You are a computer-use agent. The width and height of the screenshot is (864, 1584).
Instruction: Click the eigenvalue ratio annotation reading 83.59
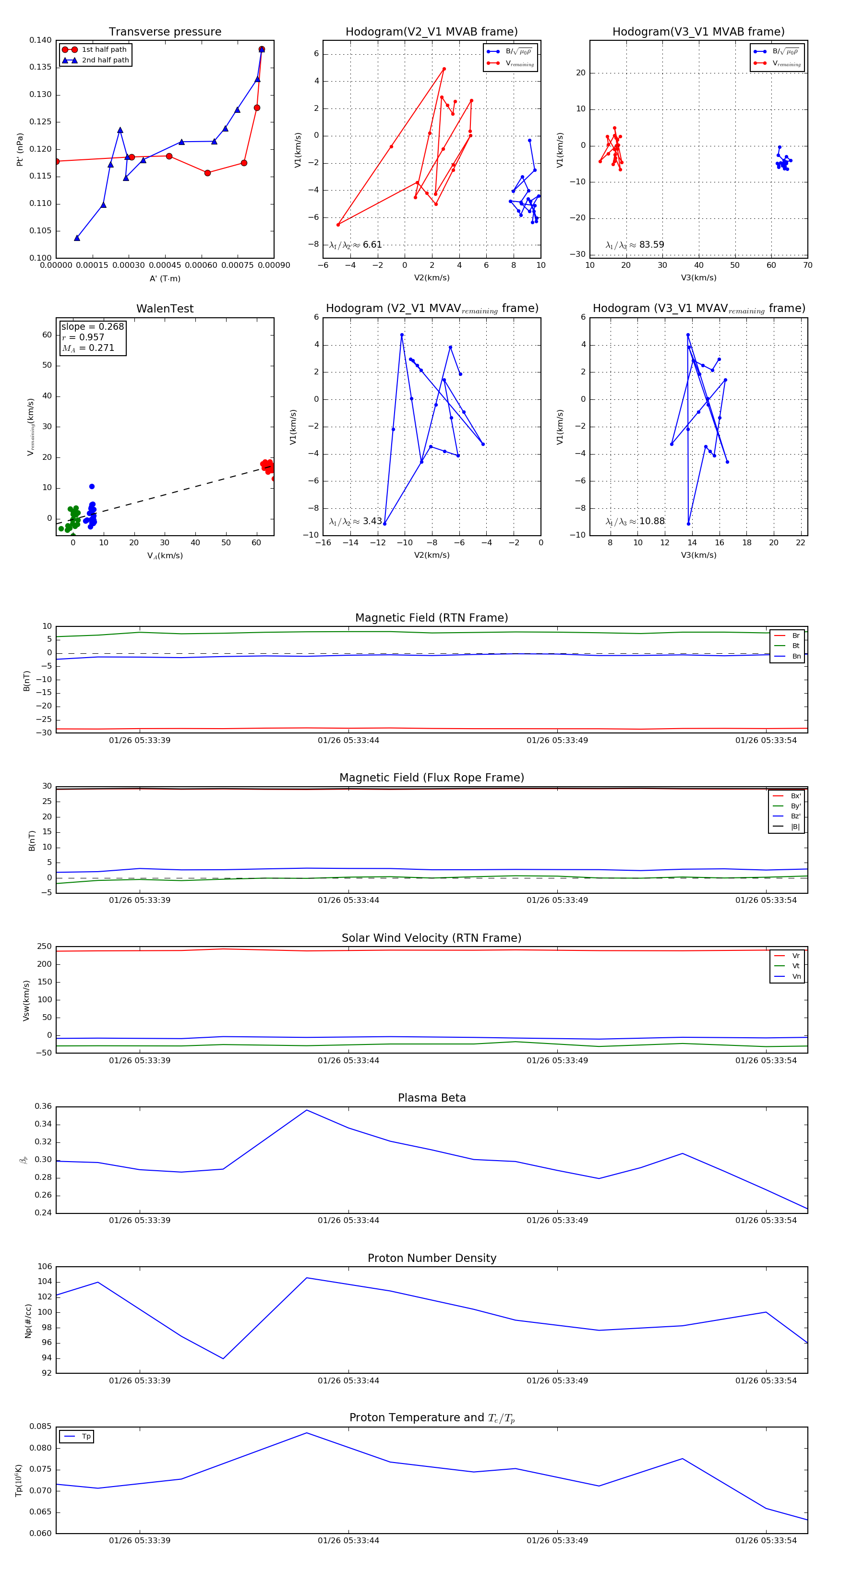pos(635,245)
